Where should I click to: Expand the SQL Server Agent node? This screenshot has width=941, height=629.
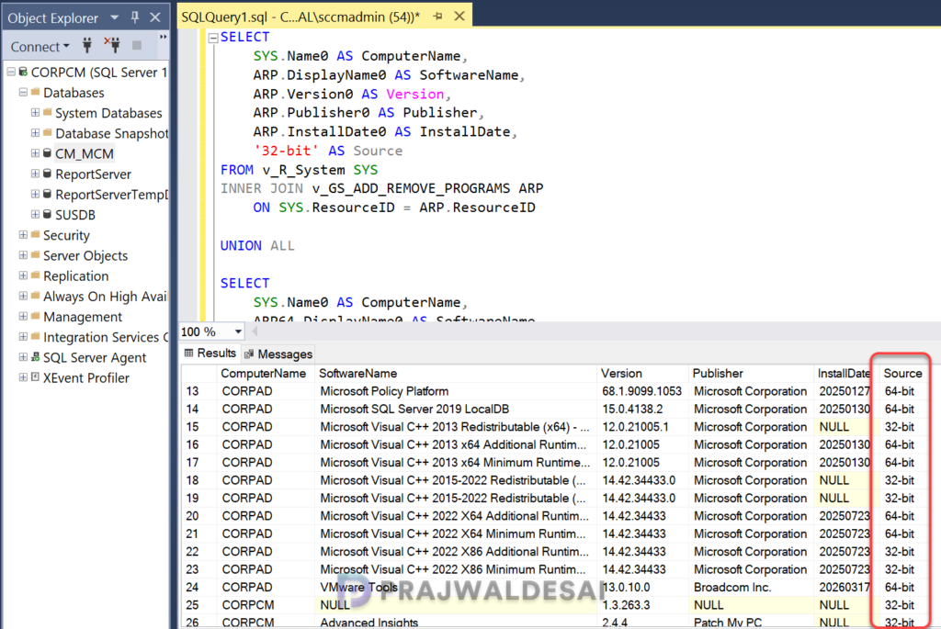(x=23, y=357)
